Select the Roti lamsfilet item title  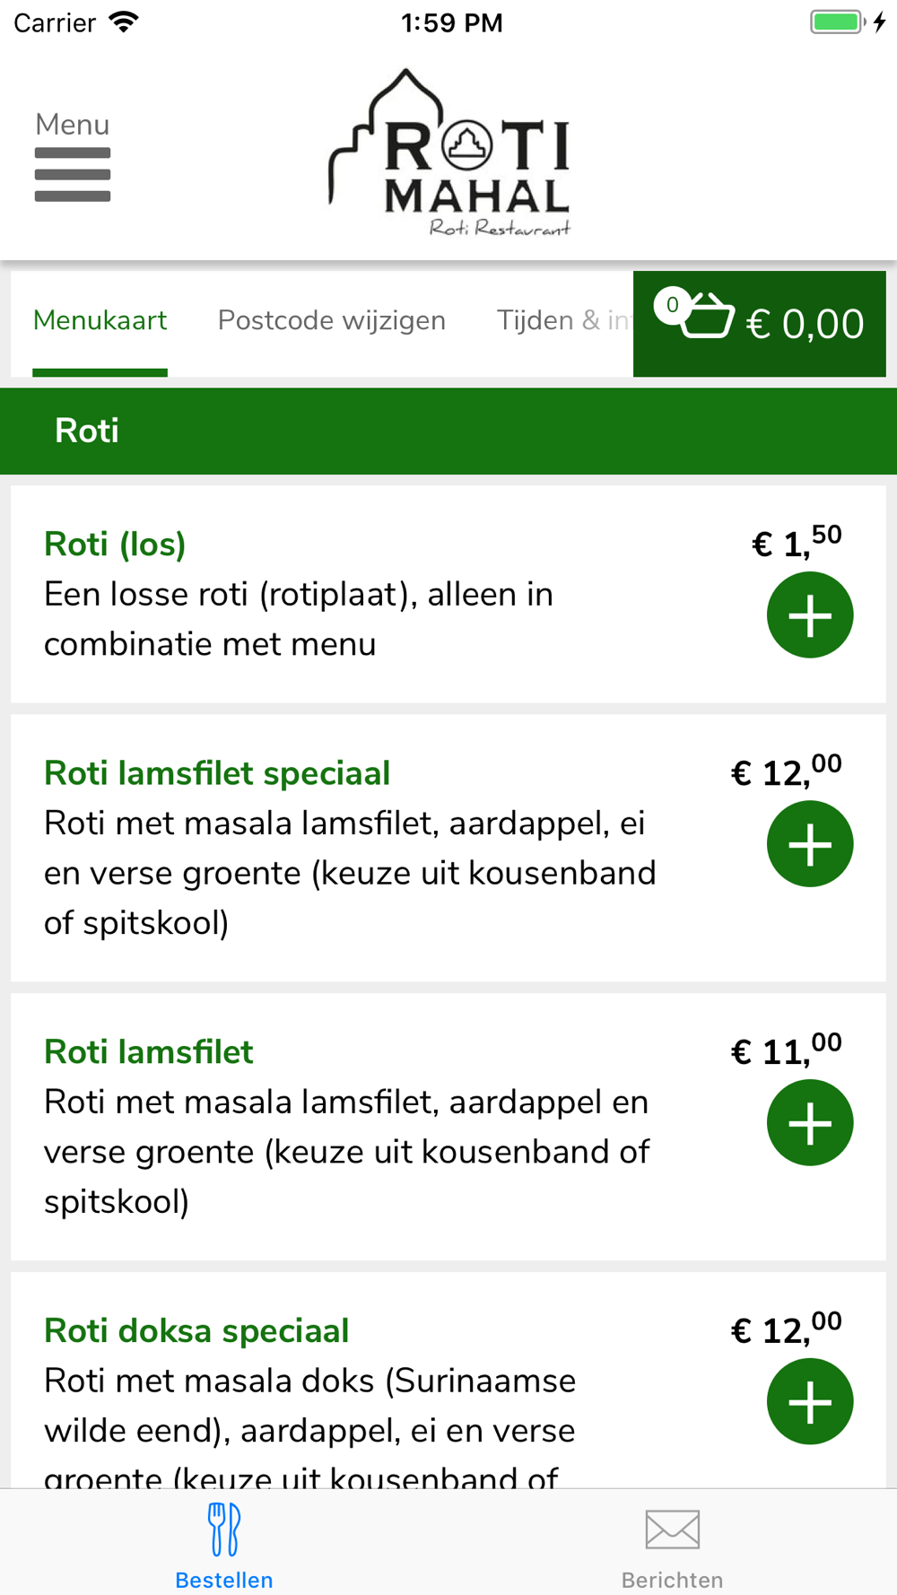point(149,1051)
